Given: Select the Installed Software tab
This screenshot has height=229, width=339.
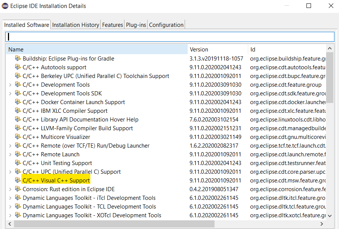Looking at the screenshot, I should coord(26,25).
